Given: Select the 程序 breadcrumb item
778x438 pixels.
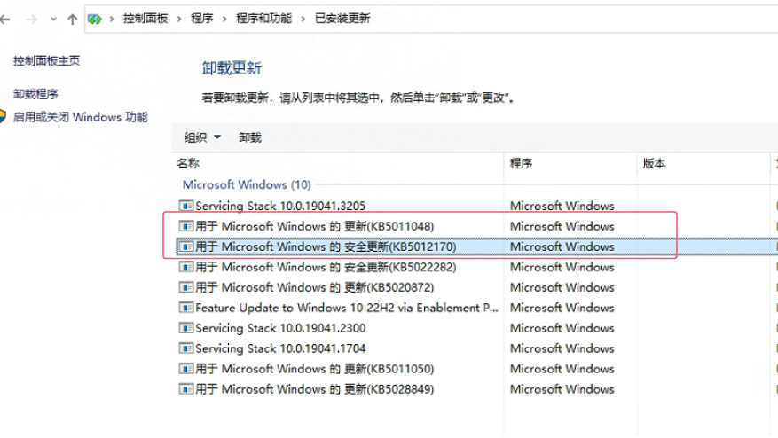Looking at the screenshot, I should pyautogui.click(x=201, y=19).
